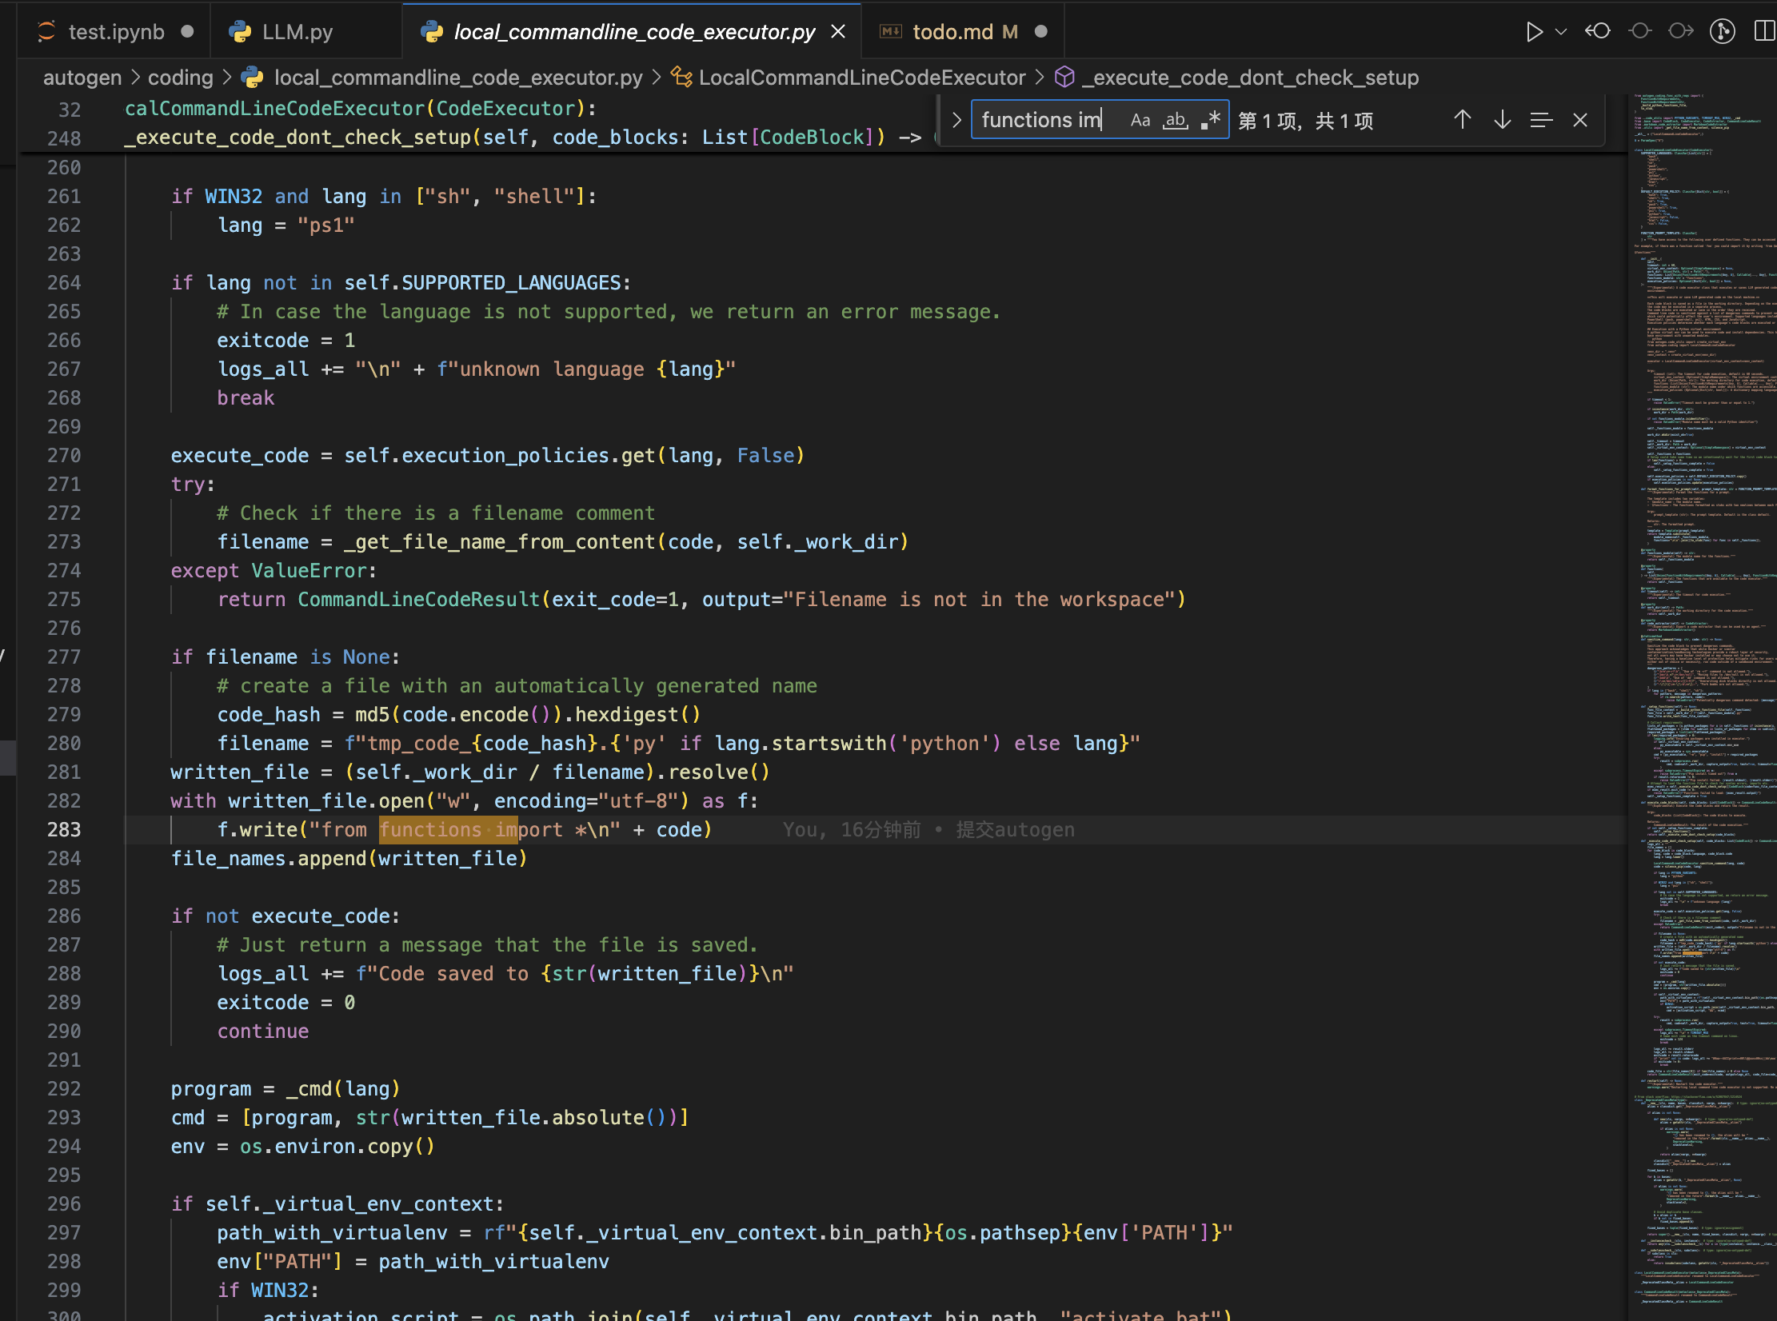
Task: Click _get_file_name_from_content on line 273
Action: tap(500, 542)
